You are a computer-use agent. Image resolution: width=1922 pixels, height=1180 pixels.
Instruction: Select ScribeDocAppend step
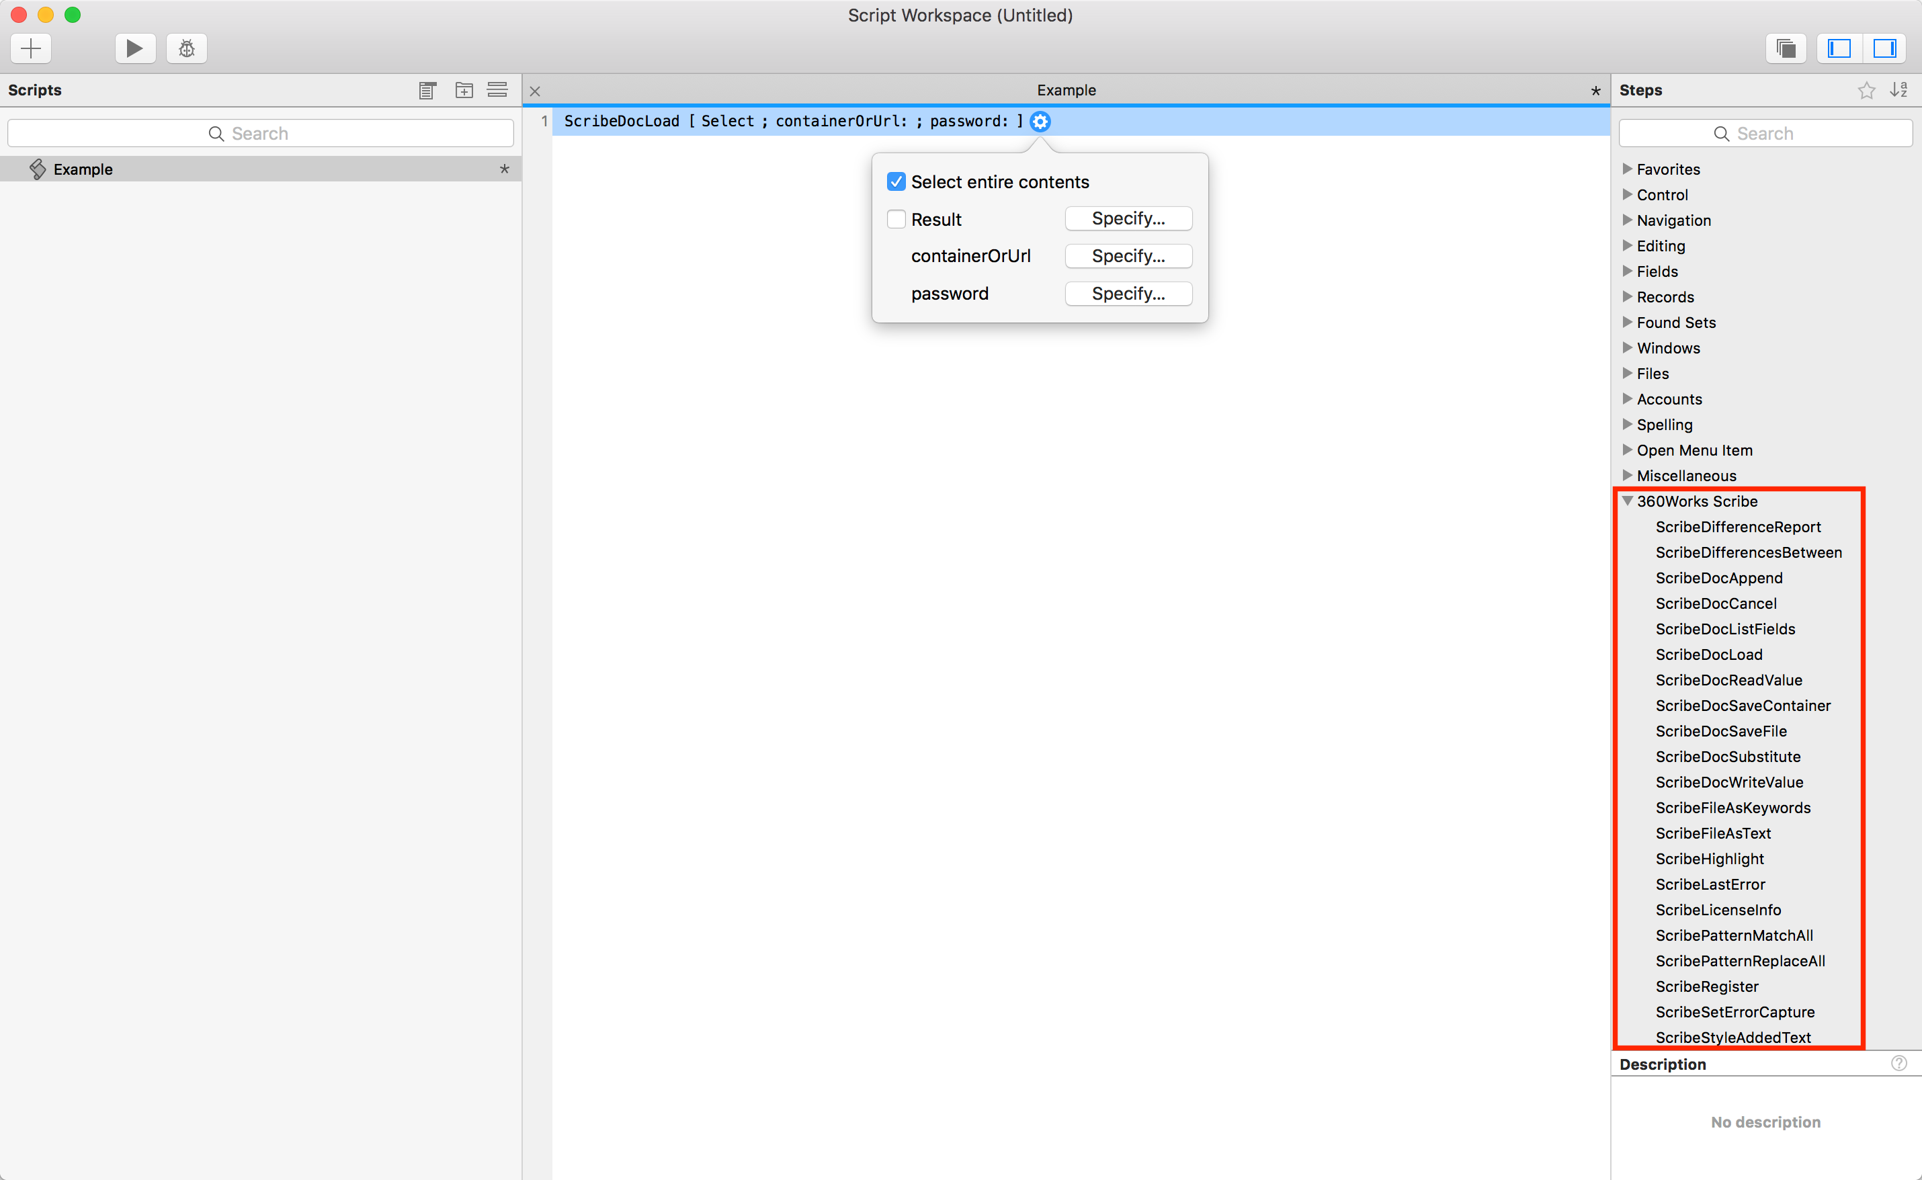click(1719, 579)
